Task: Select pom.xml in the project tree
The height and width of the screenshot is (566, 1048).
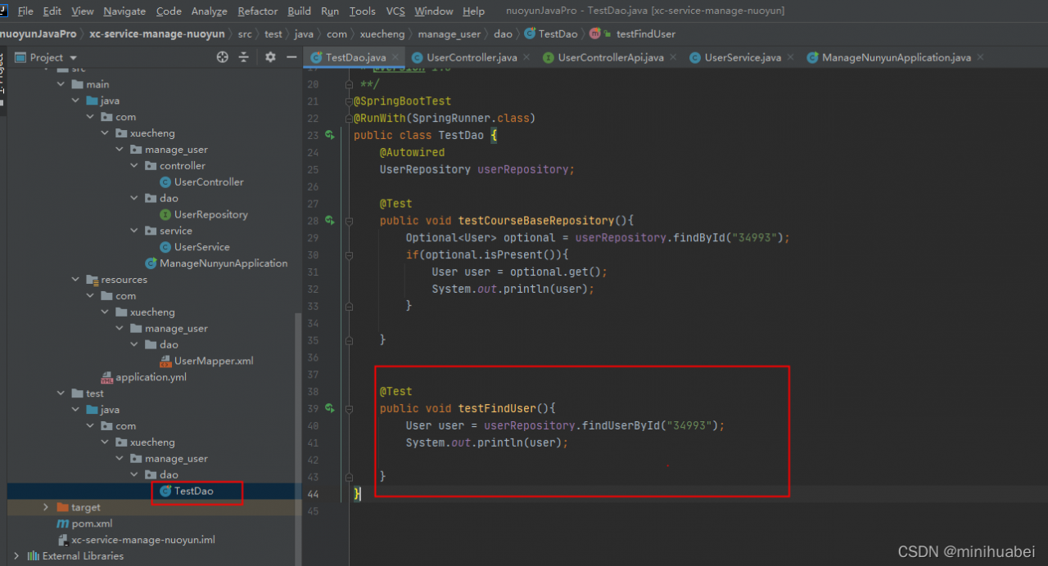Action: [x=92, y=523]
